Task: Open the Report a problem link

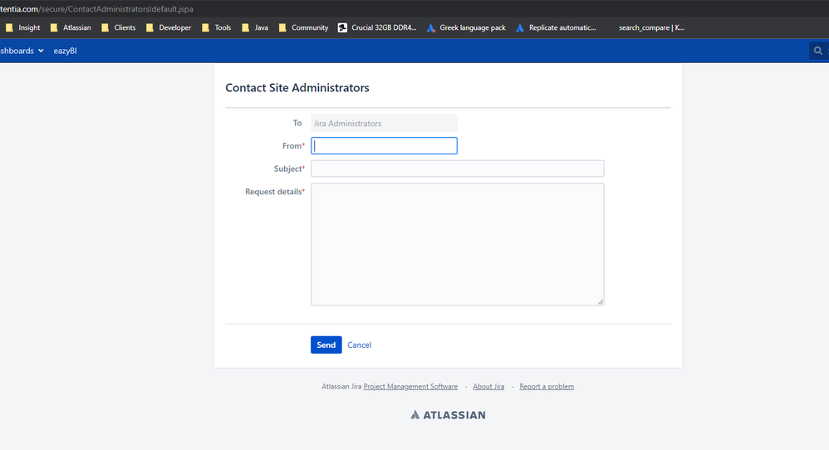Action: click(547, 387)
